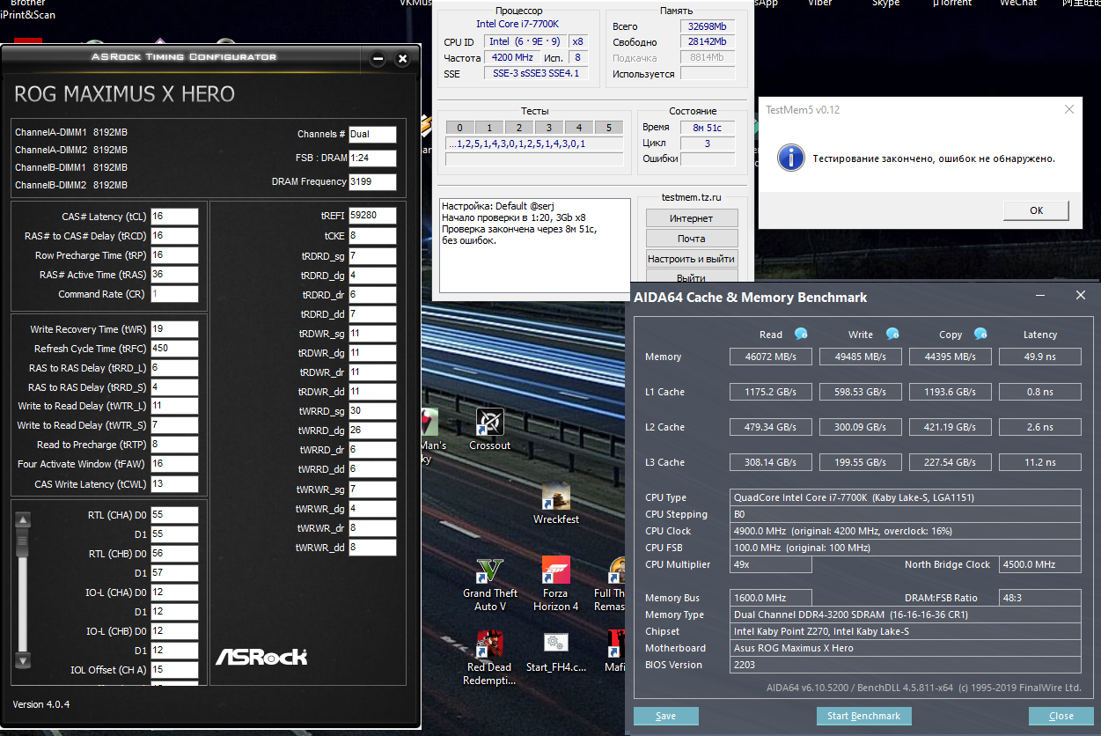Click the Почта button in TestMem5
1101x736 pixels.
692,239
